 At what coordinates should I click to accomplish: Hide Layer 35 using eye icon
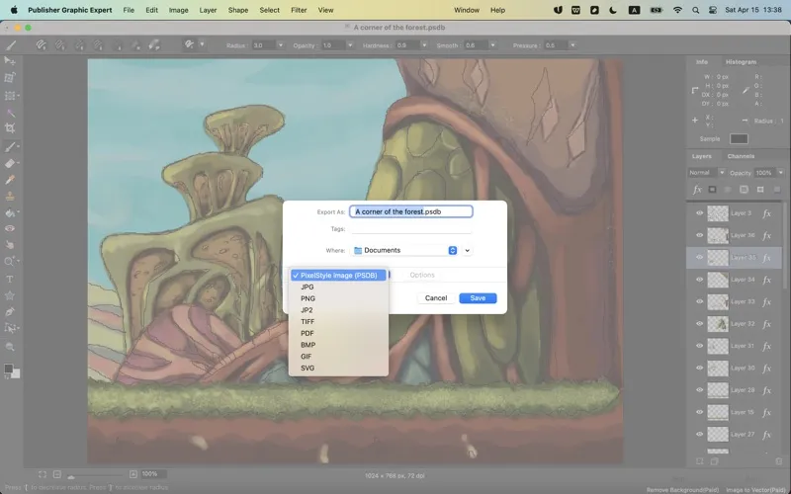point(699,258)
